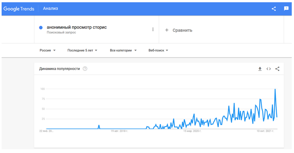The image size is (294, 153).
Task: Open the Веб-поиск search type dropdown
Action: tap(158, 50)
